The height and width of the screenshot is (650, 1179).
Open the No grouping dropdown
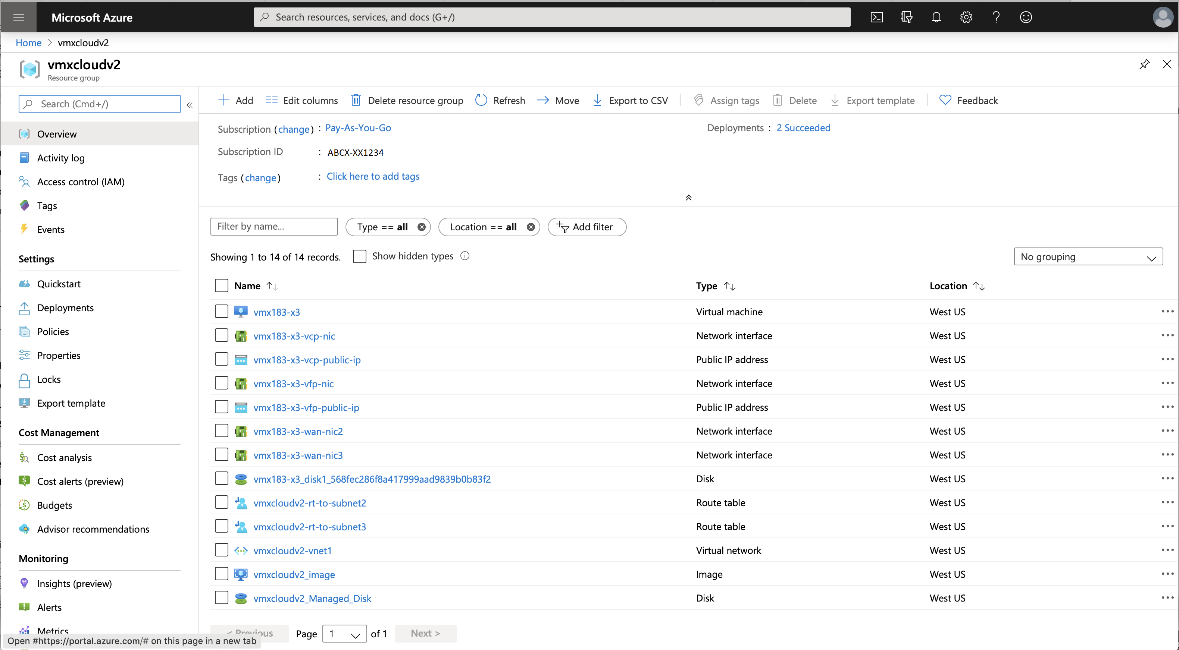[1088, 257]
